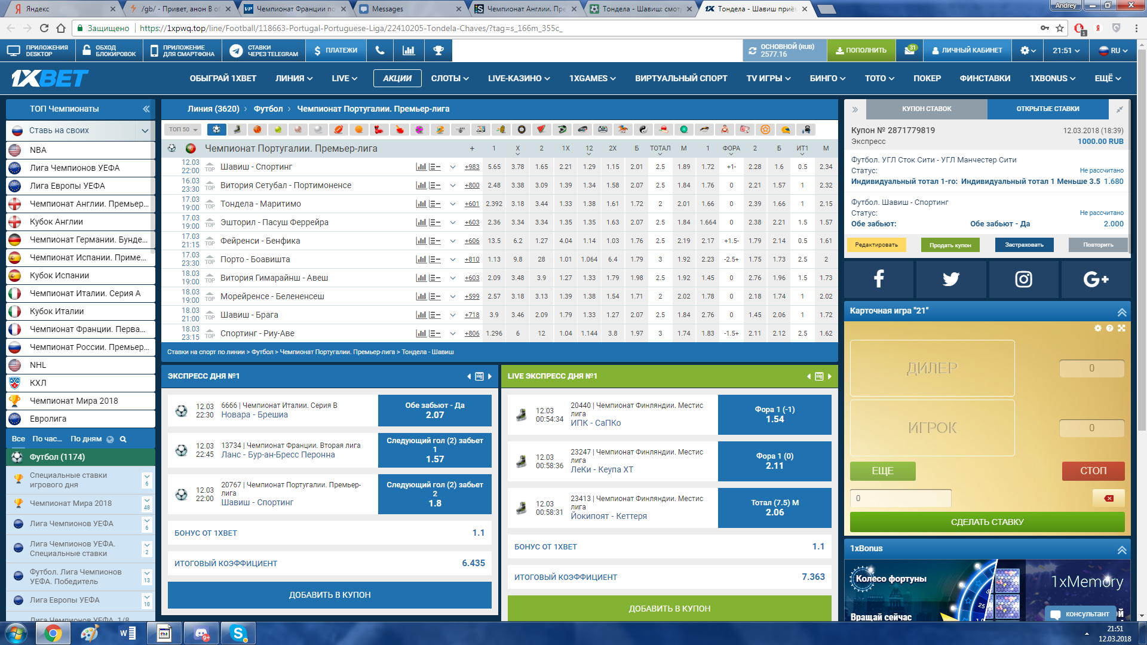Select the ice hockey sport filter icon

click(237, 130)
